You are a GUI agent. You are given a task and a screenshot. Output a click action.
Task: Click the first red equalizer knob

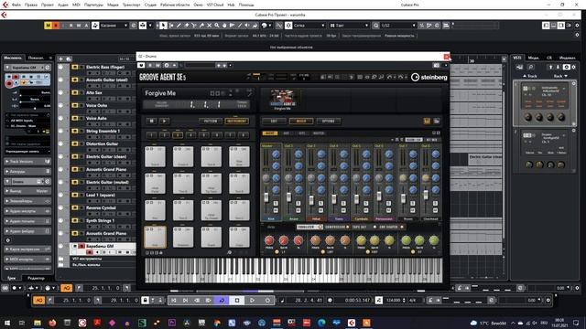(269, 240)
